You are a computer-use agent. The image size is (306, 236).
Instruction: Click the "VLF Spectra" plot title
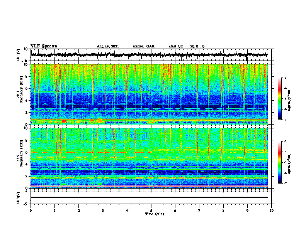(x=44, y=46)
